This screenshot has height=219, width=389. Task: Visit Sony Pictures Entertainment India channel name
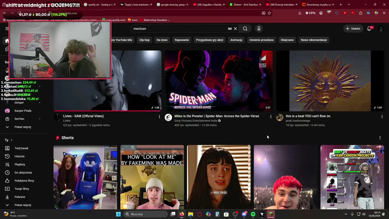[x=196, y=121]
